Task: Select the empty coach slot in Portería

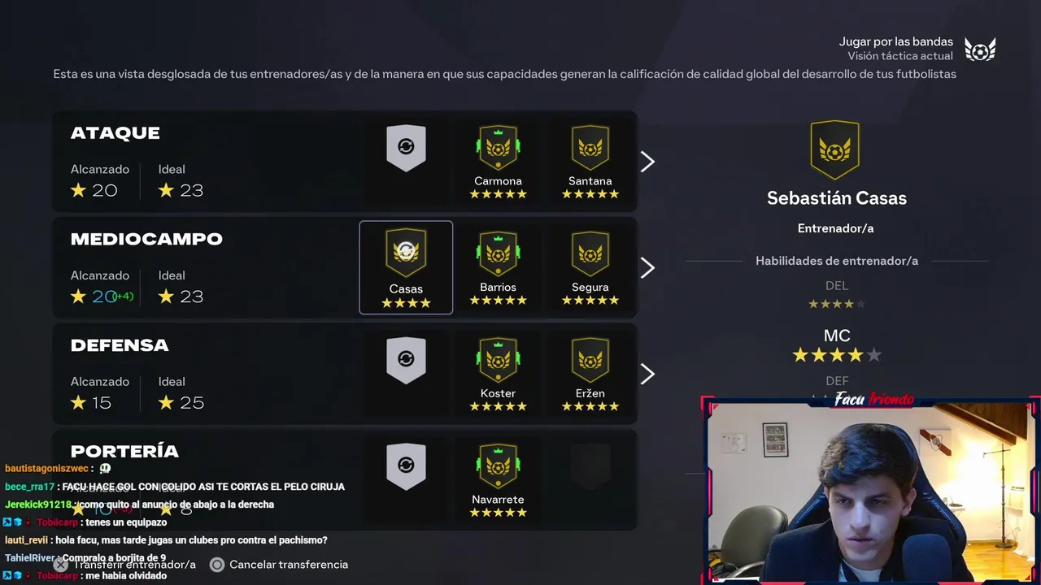Action: click(406, 467)
